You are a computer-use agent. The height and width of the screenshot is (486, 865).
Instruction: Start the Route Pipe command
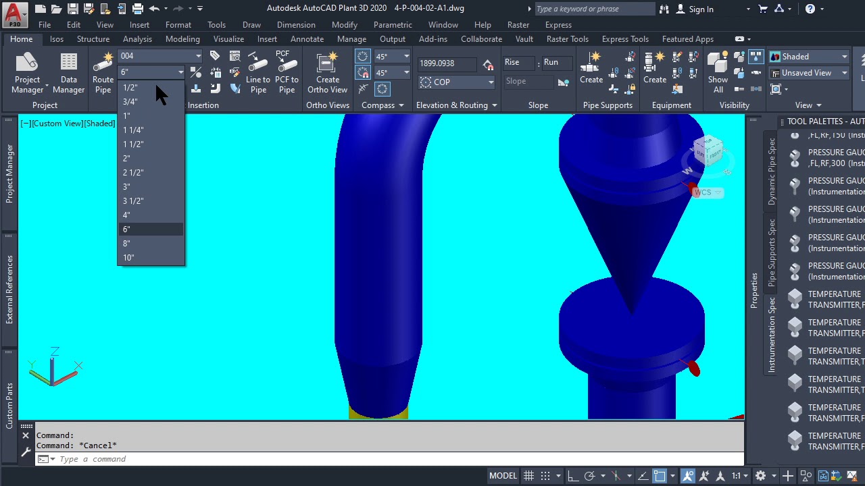point(103,73)
